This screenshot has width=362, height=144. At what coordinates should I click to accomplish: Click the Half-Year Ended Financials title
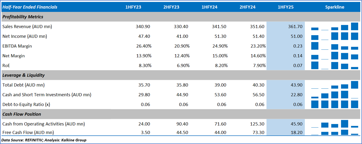pyautogui.click(x=30, y=7)
